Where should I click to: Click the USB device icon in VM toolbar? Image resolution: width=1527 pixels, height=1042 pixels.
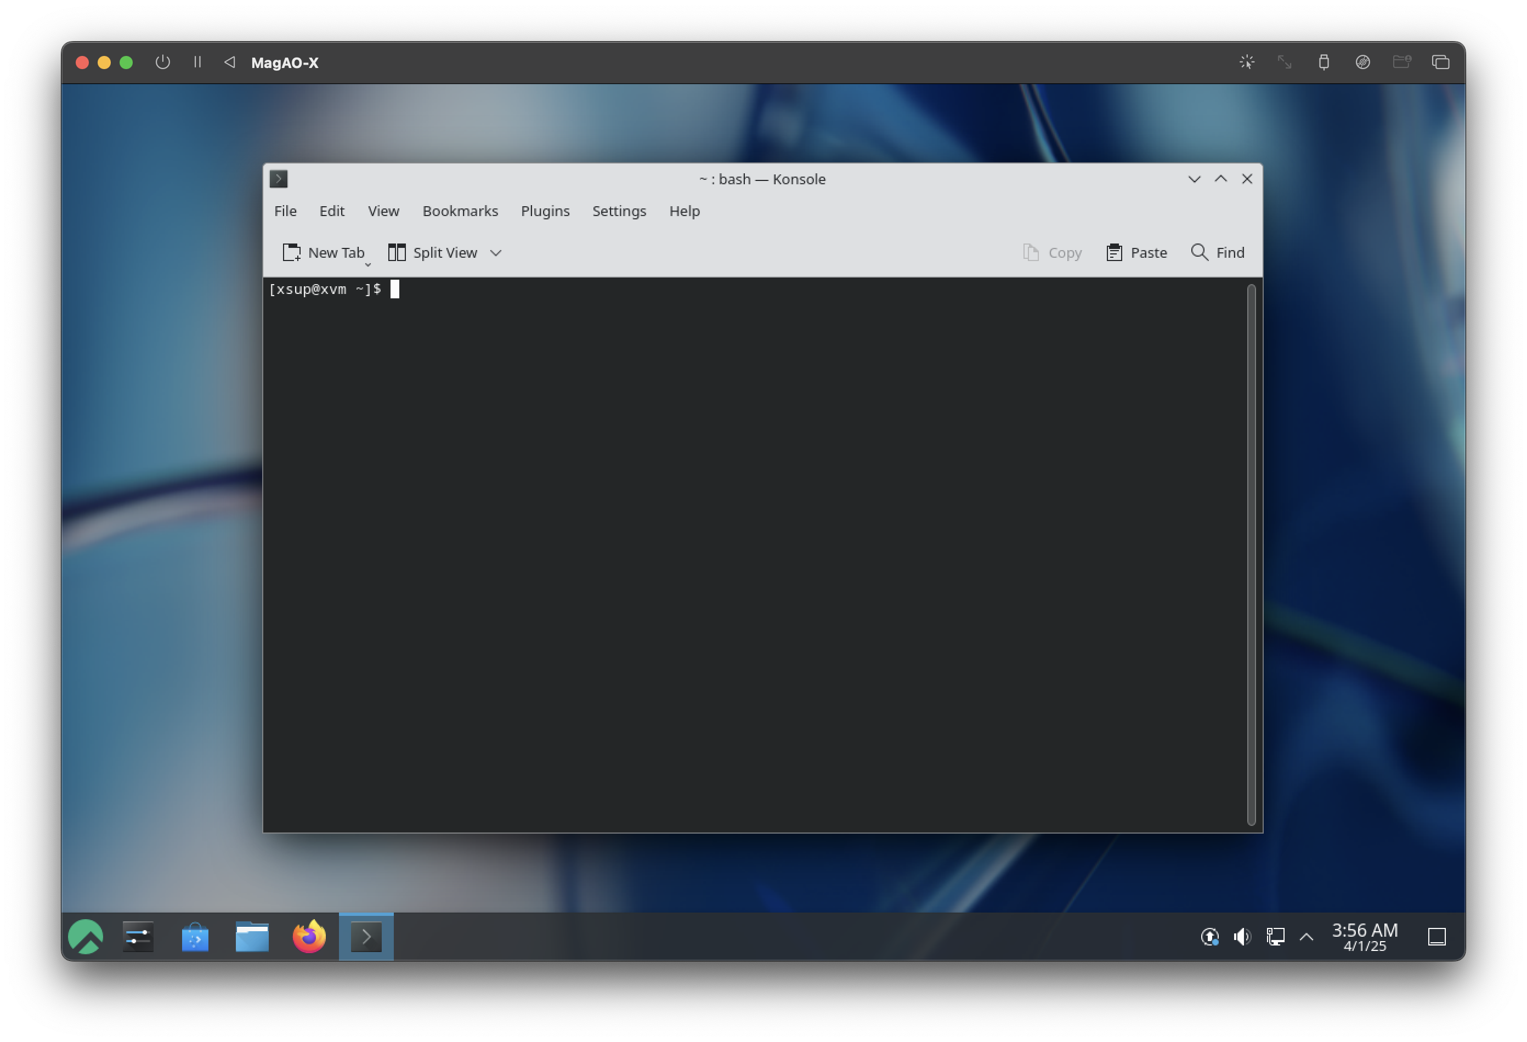tap(1324, 62)
